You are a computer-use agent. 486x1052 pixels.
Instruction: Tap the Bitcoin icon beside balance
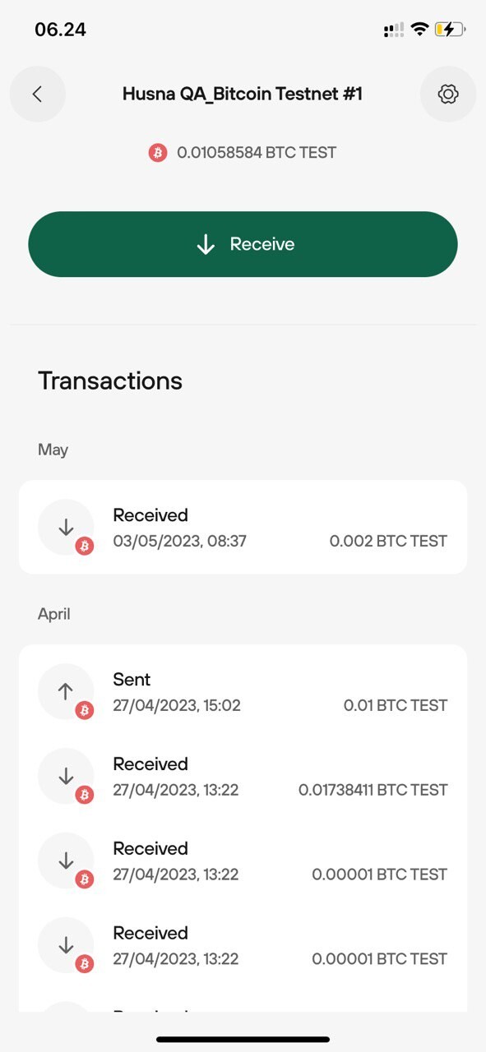point(158,152)
